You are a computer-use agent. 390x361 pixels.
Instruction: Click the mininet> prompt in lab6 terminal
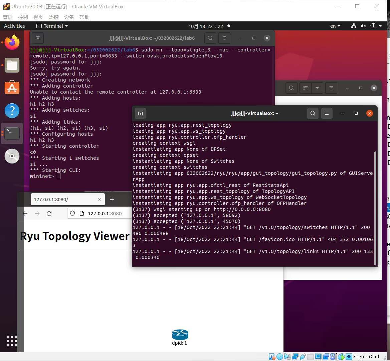point(42,176)
